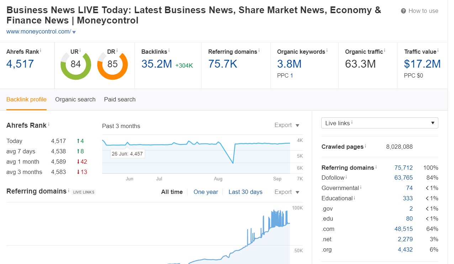Open .net domains count 2,279

(x=405, y=239)
